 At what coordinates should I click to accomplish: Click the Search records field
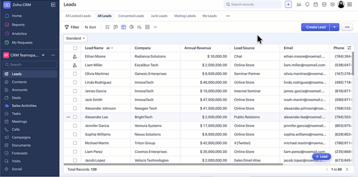point(253,5)
